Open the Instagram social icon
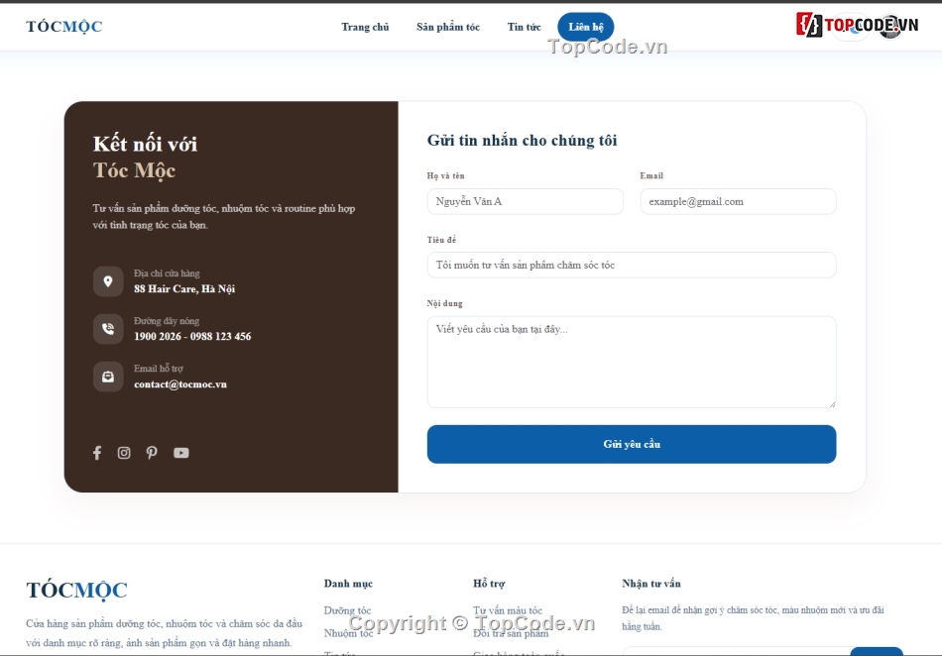Image resolution: width=942 pixels, height=656 pixels. (x=124, y=453)
